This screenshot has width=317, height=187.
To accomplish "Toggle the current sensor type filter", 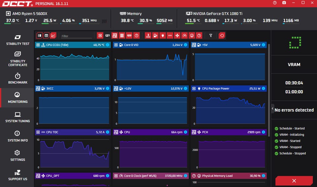I will tap(170, 36).
